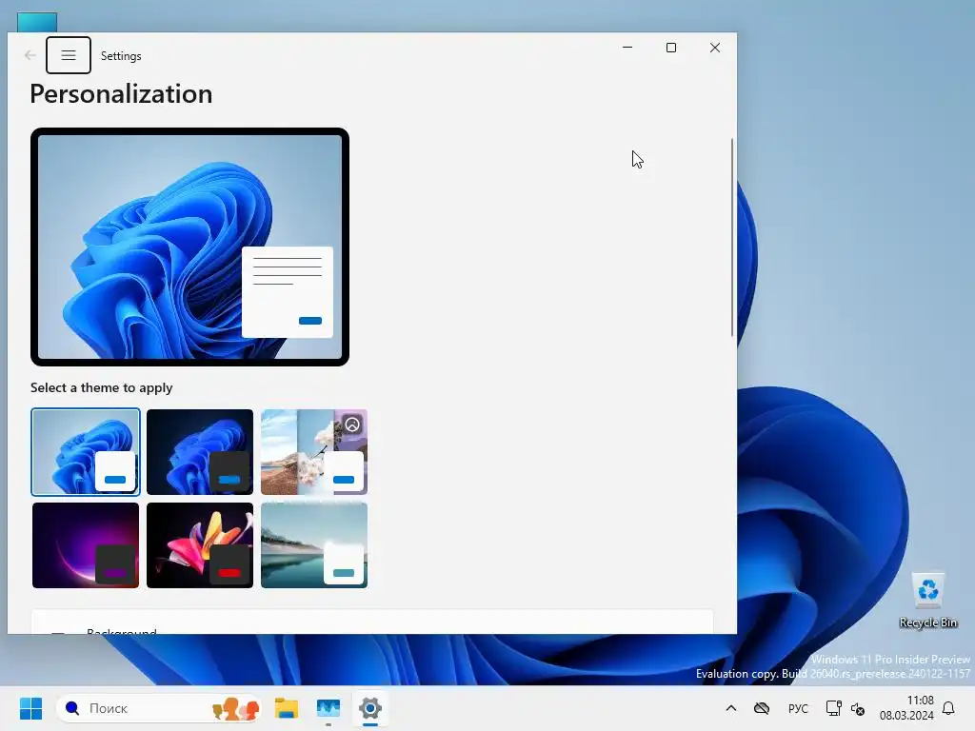Select the Spotlight landscape collage theme

point(314,452)
